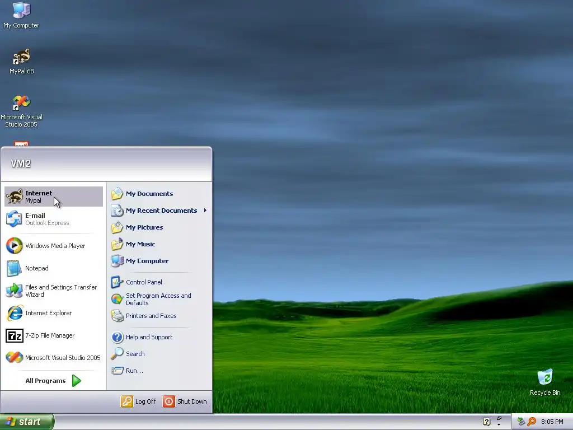Open My Documents folder
573x430 pixels.
159,194
